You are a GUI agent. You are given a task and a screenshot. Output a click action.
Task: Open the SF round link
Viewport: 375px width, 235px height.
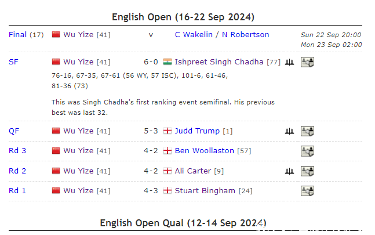[13, 62]
